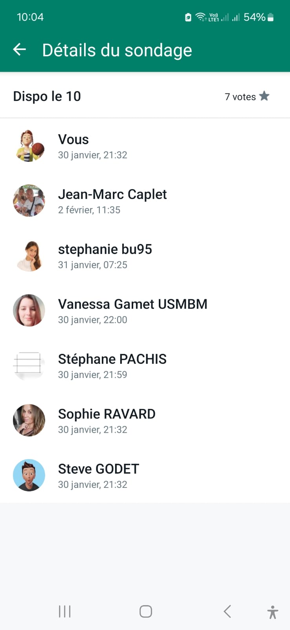
Task: Tap the back arrow in header
Action: [20, 50]
